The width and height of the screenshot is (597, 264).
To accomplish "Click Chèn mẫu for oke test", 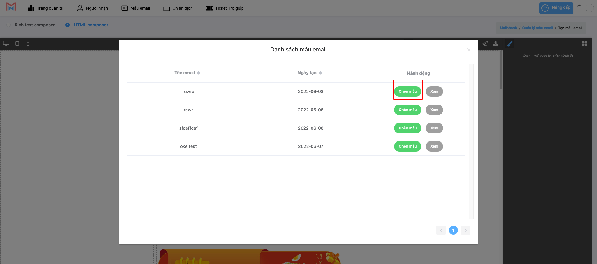I will [407, 146].
